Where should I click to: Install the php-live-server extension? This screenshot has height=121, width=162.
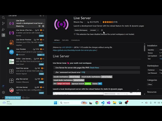[x=41, y=82]
